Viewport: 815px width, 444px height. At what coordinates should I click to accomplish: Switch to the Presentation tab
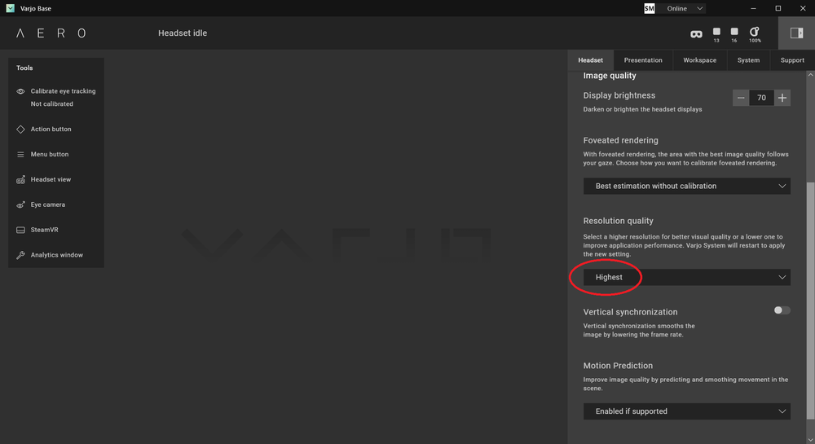point(643,60)
